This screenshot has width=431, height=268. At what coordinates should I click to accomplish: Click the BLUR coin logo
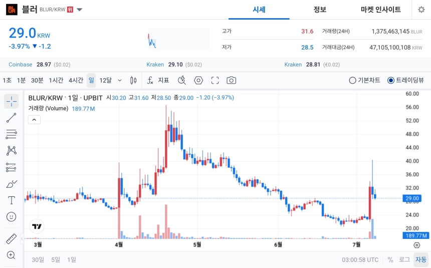[12, 10]
